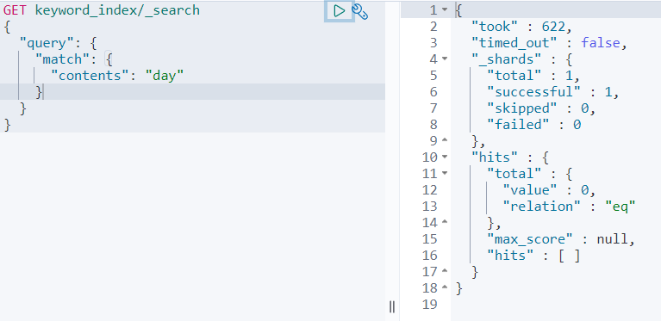Collapse the fold arrow on line 1

coord(445,9)
